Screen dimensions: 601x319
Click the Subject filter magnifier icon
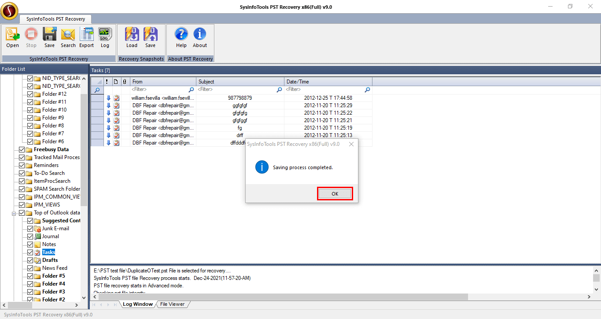coord(279,90)
